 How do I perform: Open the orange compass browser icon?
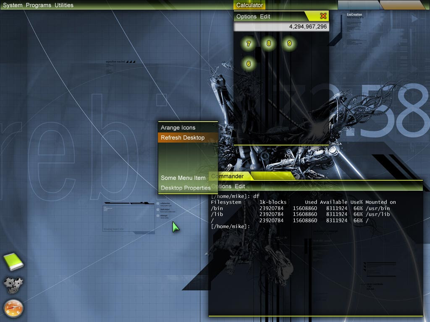[x=13, y=309]
